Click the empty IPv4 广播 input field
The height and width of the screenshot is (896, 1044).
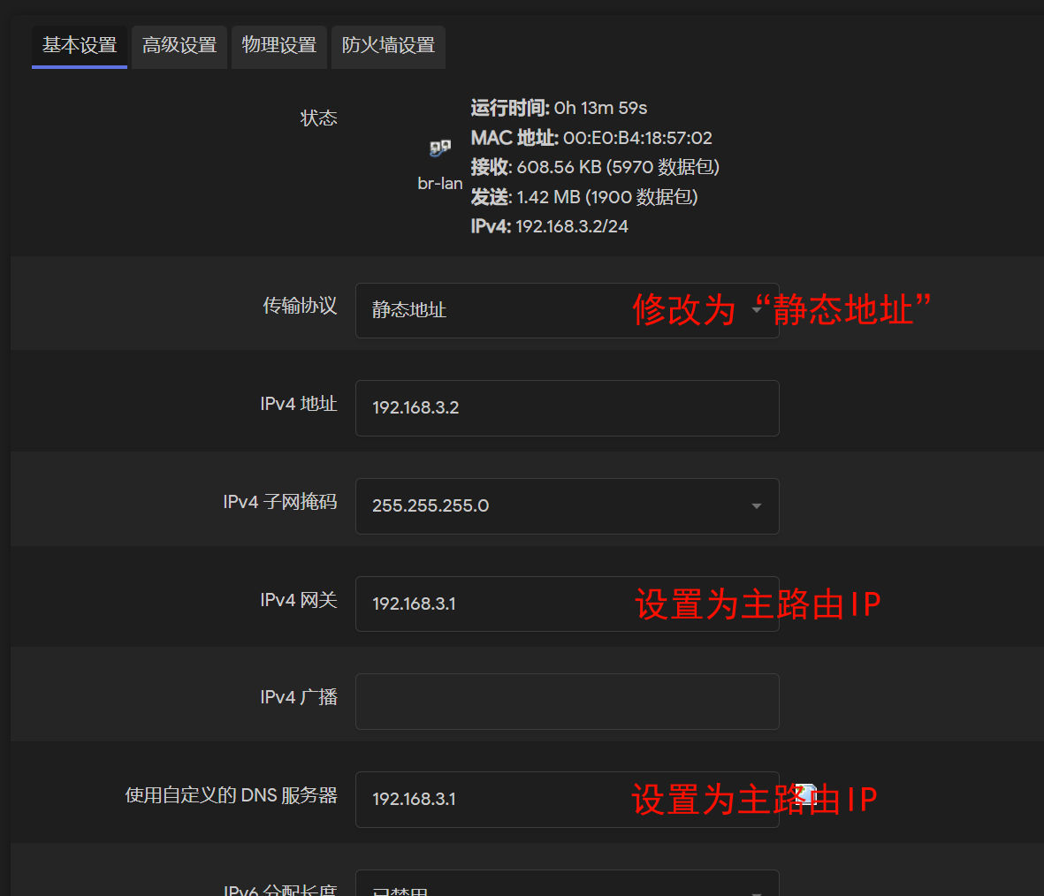pos(566,702)
